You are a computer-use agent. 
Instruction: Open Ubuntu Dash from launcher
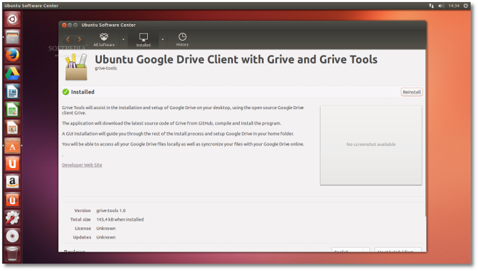[12, 19]
